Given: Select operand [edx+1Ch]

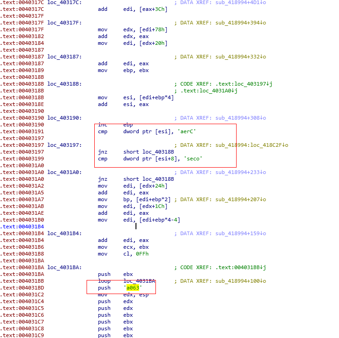Looking at the screenshot, I should pyautogui.click(x=153, y=207).
